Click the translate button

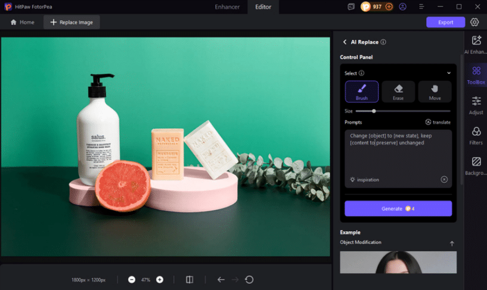(438, 122)
